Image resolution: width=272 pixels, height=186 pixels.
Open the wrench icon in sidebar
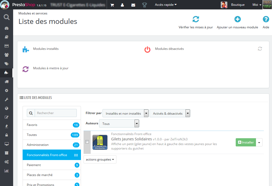point(7,99)
